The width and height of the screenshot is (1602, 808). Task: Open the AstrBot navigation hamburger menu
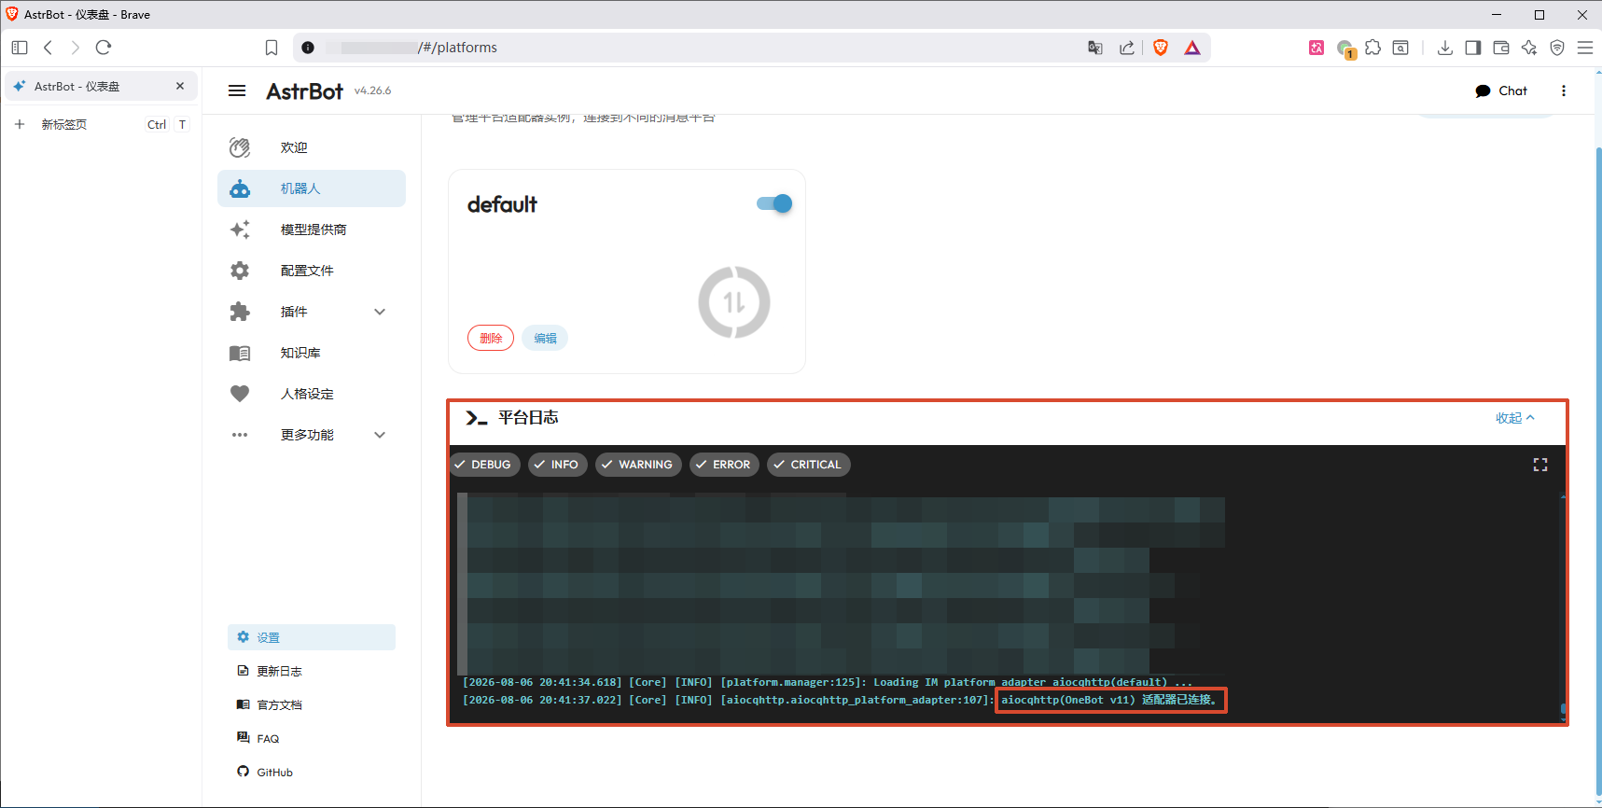[x=237, y=91]
